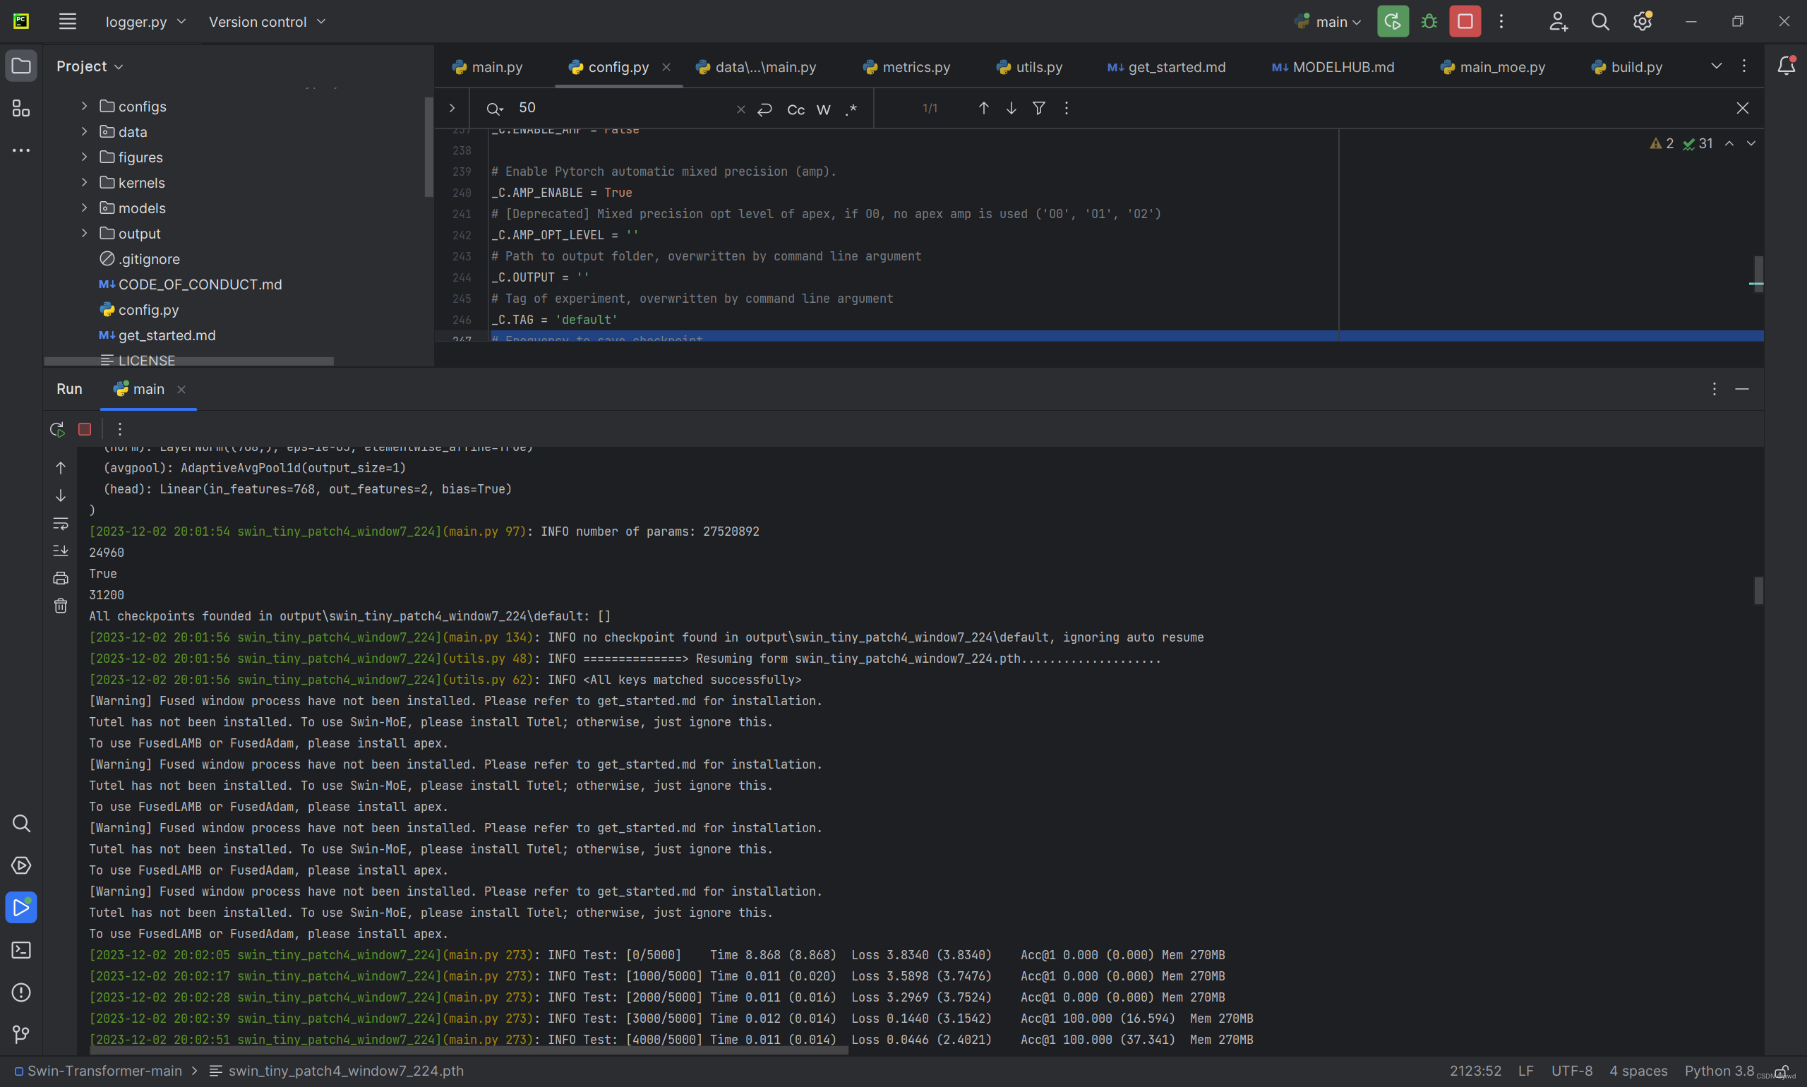Switch to main.py editor tab
This screenshot has height=1087, width=1807.
487,66
